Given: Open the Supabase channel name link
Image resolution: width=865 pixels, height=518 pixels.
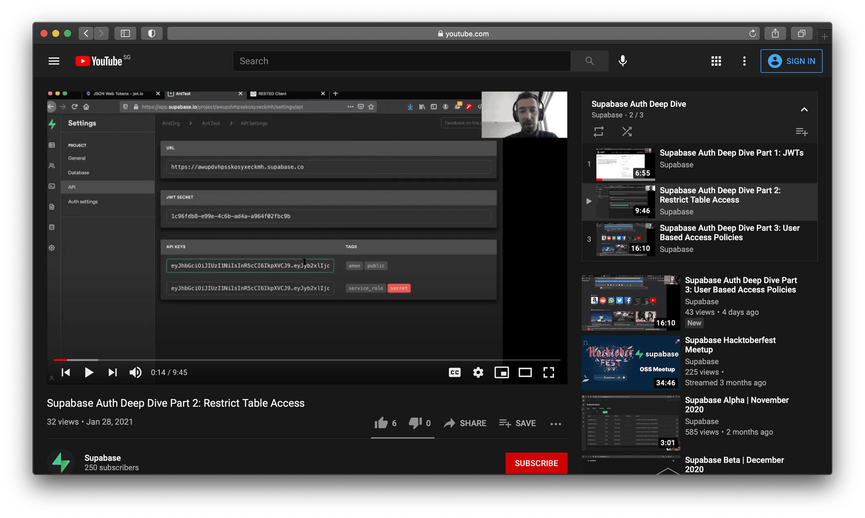Looking at the screenshot, I should pyautogui.click(x=103, y=457).
